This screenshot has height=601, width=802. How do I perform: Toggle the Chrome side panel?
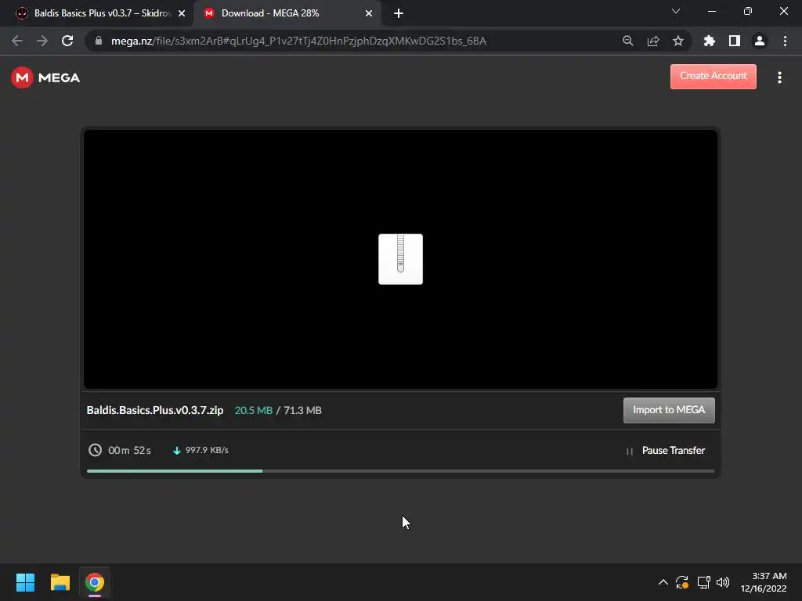735,41
